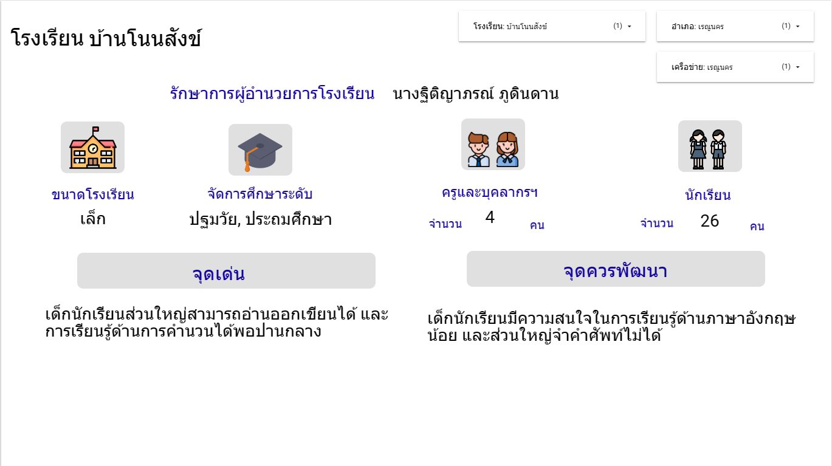Click the school building icon

pos(92,147)
